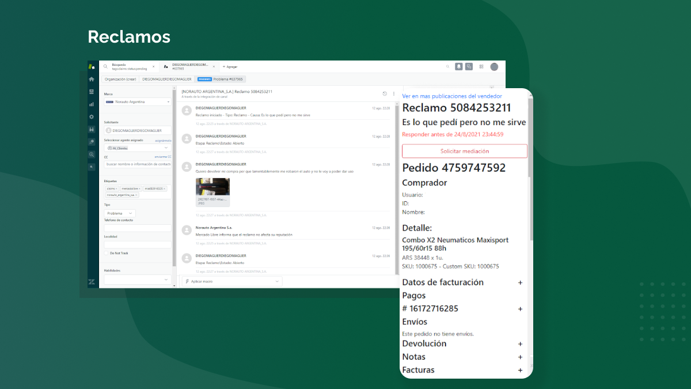Open the conversations chat icon

tap(469, 67)
